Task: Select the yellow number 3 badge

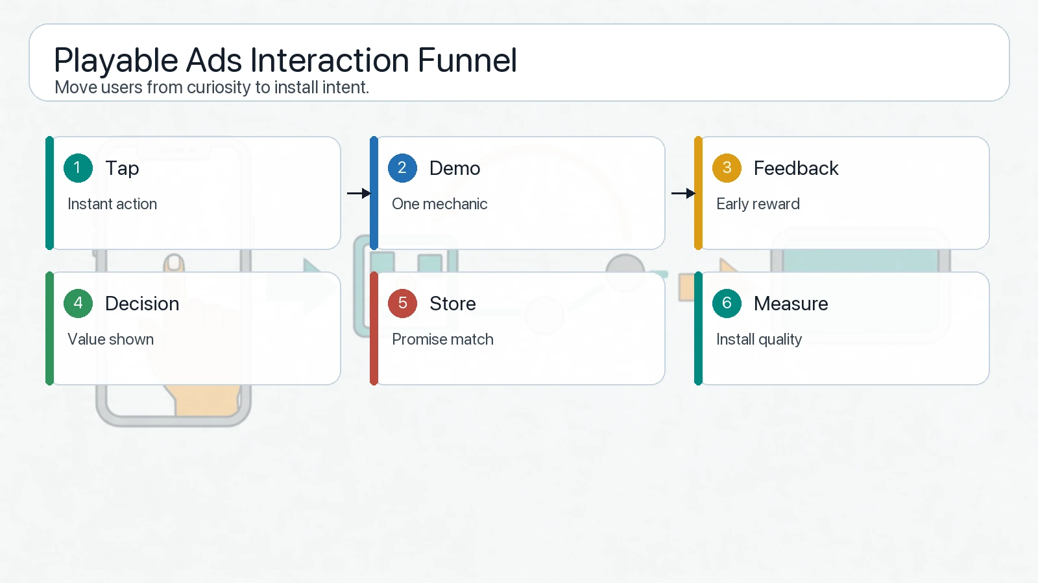Action: pyautogui.click(x=727, y=168)
